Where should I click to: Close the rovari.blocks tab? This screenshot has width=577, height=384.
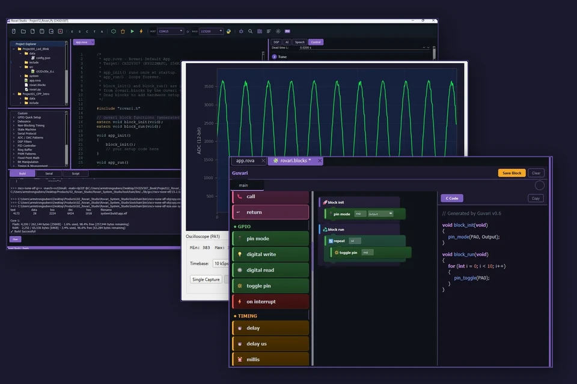pos(320,161)
